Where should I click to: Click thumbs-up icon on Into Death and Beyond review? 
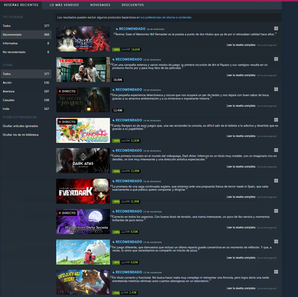[x=113, y=272]
